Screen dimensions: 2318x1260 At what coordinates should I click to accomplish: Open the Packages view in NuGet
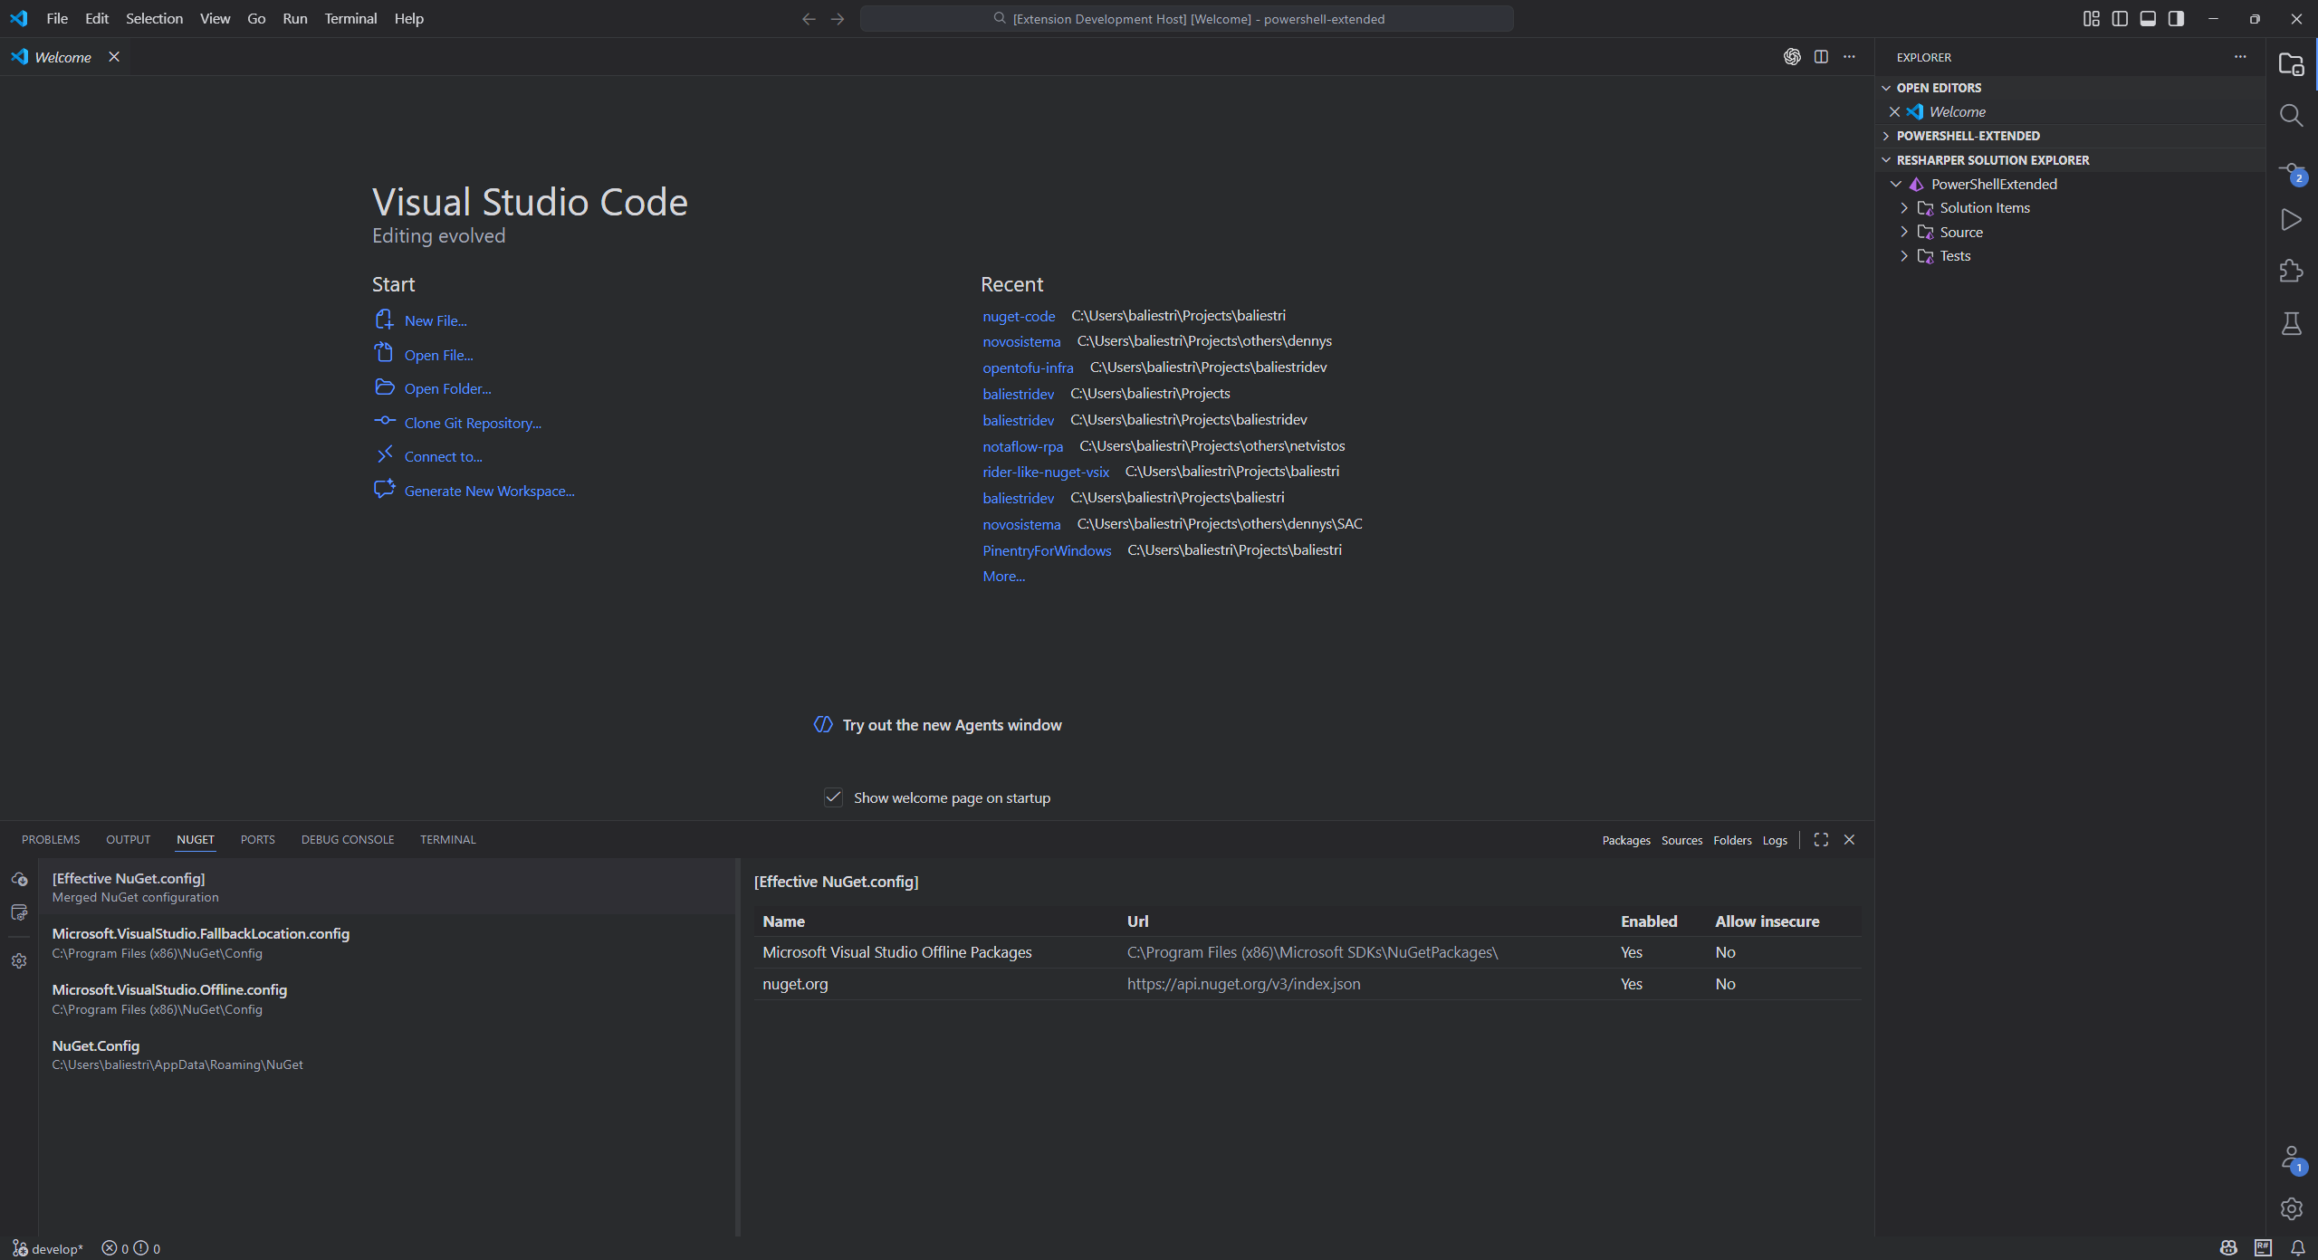click(1626, 841)
